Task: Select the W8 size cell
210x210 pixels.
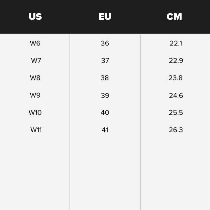Action: tap(35, 78)
